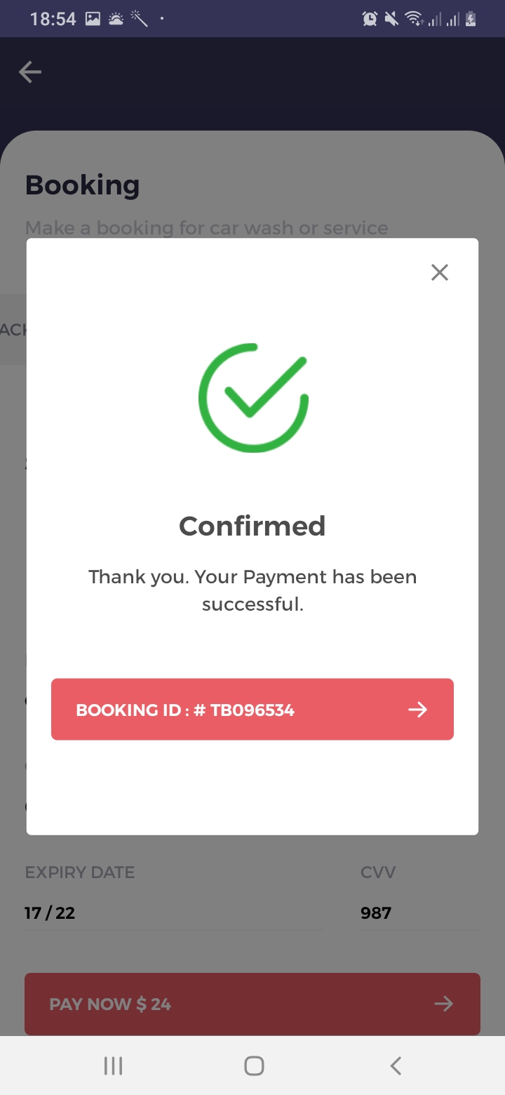Tap the muted sound status icon
The height and width of the screenshot is (1095, 505).
coord(391,19)
